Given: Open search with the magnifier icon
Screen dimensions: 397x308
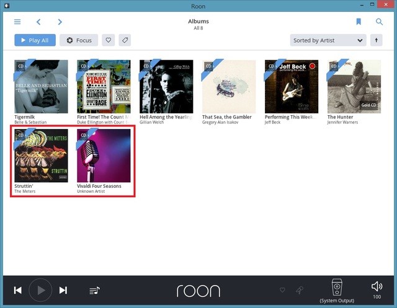Looking at the screenshot, I should 379,22.
